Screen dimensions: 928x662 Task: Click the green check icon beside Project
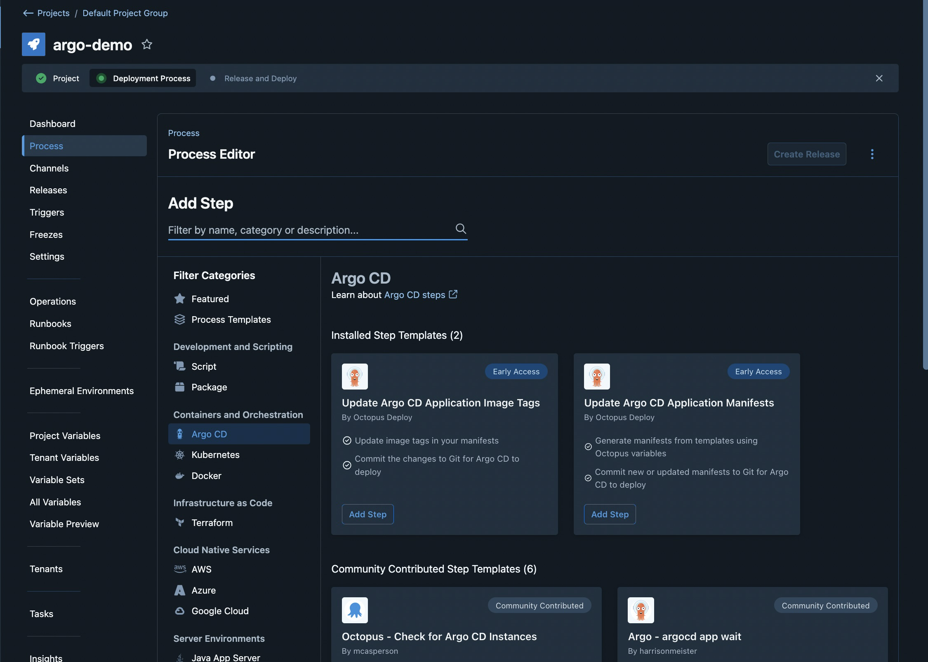click(41, 78)
